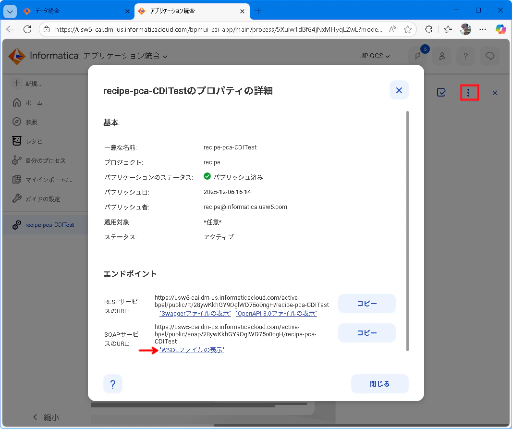
Task: Click 新規... in the sidebar
Action: point(27,84)
